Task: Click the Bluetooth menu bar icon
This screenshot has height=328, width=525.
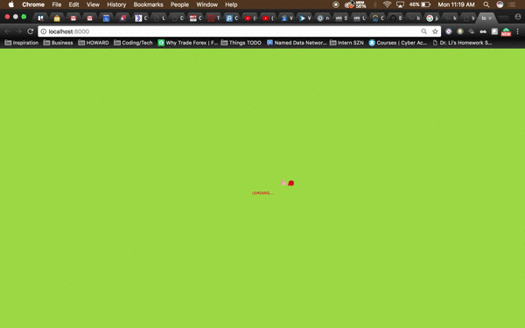Action: [x=375, y=4]
